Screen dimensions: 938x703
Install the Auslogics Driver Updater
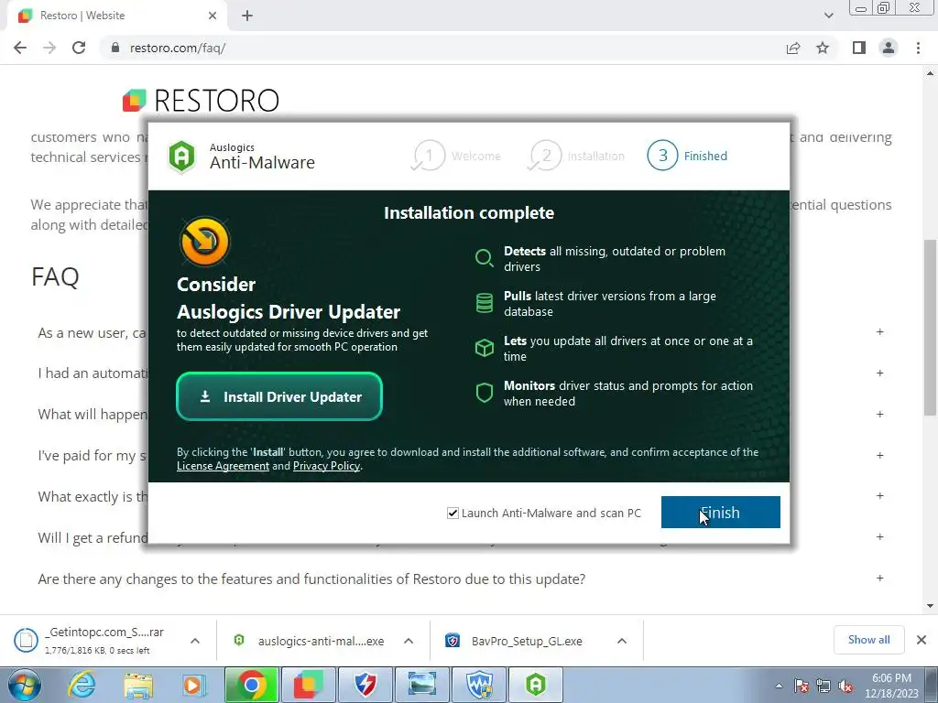pyautogui.click(x=279, y=396)
